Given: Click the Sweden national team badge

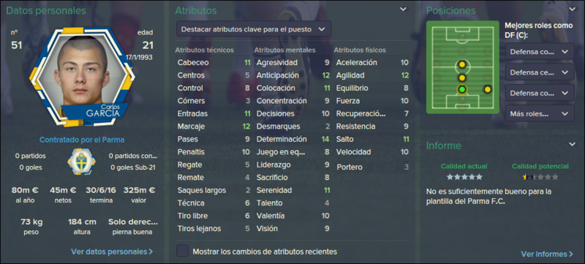Looking at the screenshot, I should [x=81, y=162].
